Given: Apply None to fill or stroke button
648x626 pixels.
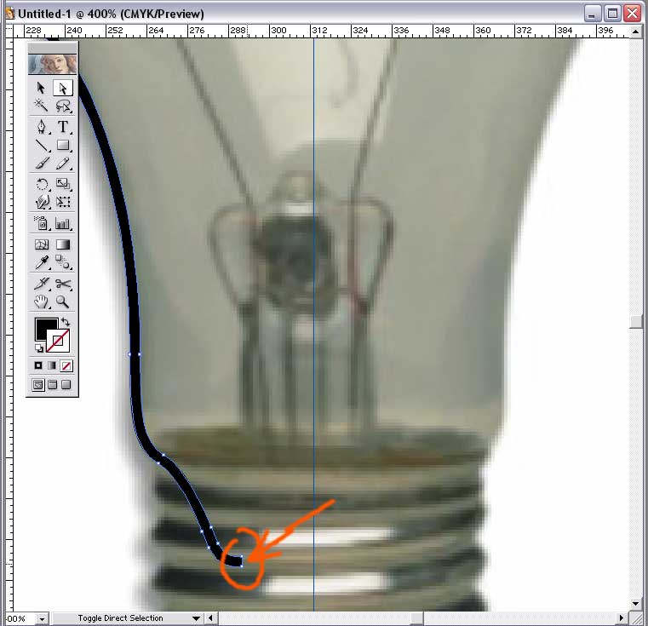Looking at the screenshot, I should point(66,365).
